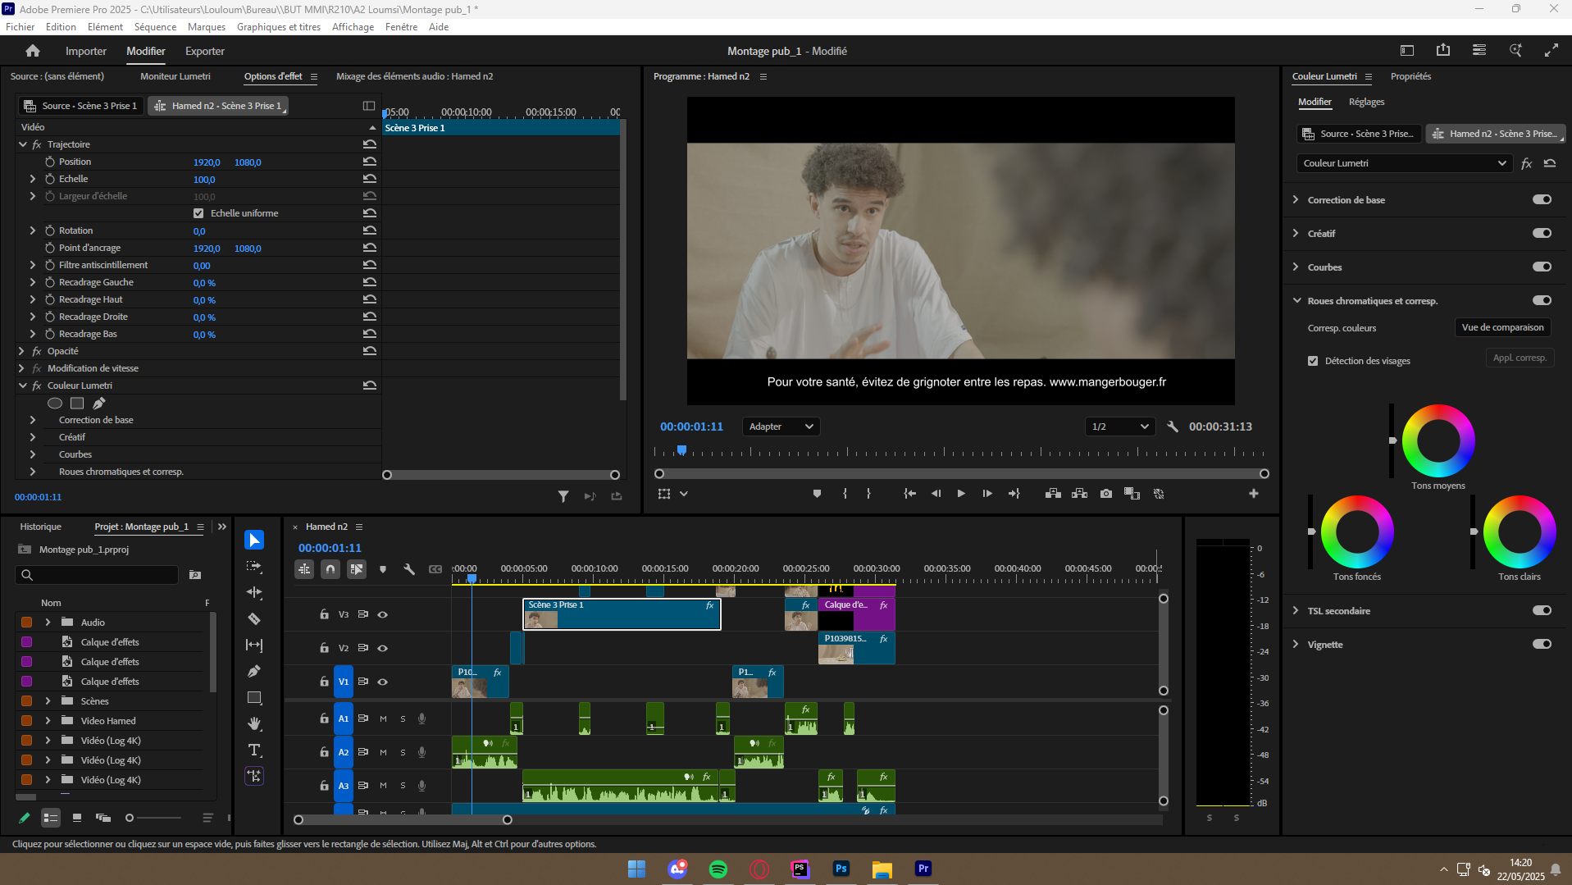1572x885 pixels.
Task: Change playback resolution from 1/2 dropdown
Action: 1119,427
